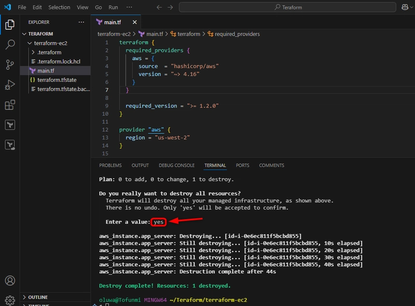
Task: Select the main.tf editor tab
Action: 116,22
